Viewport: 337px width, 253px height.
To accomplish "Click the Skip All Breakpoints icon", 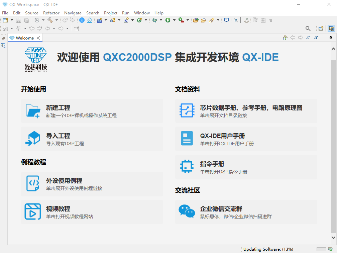I will 236,20.
